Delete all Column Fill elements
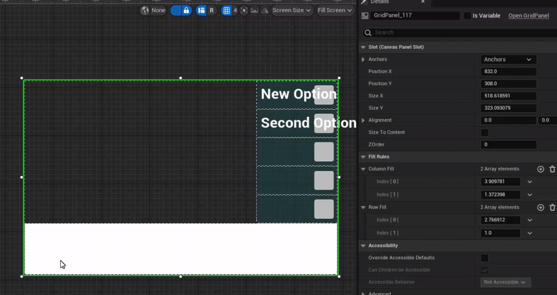Image resolution: width=557 pixels, height=295 pixels. tap(553, 169)
